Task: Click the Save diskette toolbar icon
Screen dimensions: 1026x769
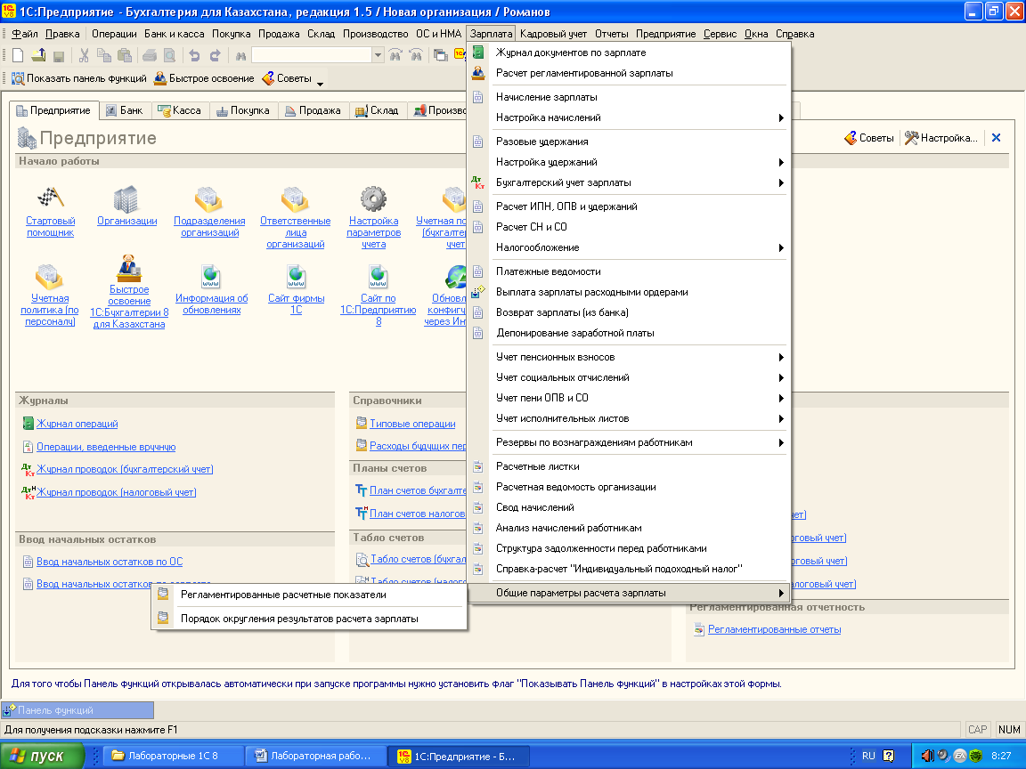Action: [58, 56]
